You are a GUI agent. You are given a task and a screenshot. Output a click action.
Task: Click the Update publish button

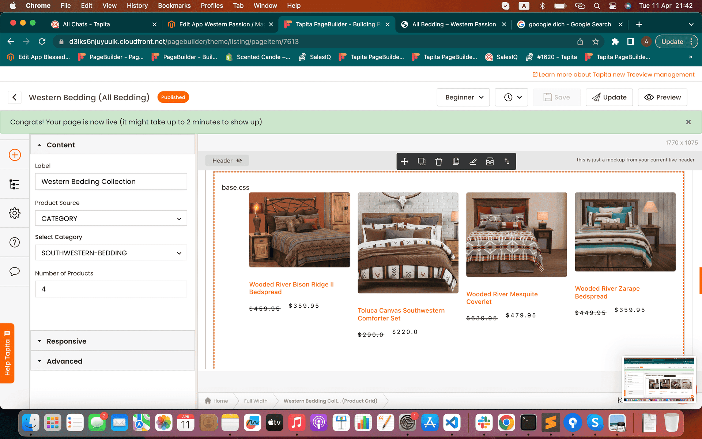click(609, 97)
